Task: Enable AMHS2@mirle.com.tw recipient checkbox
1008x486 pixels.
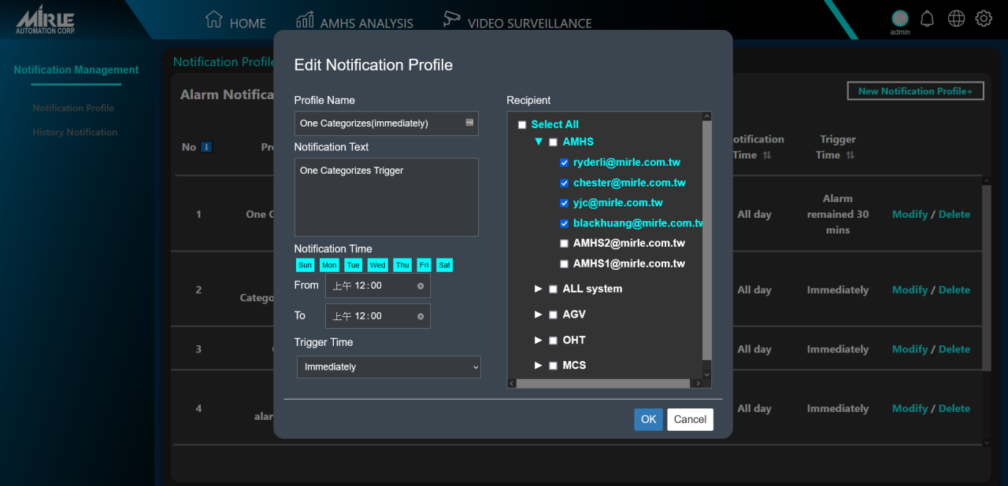Action: [564, 244]
